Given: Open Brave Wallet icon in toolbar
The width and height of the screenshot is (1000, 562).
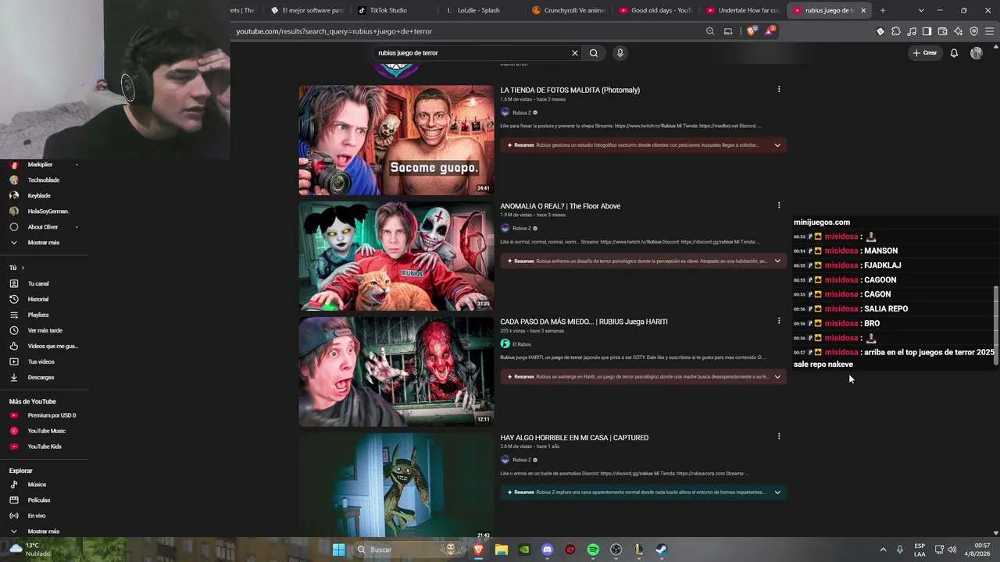Looking at the screenshot, I should pyautogui.click(x=943, y=31).
